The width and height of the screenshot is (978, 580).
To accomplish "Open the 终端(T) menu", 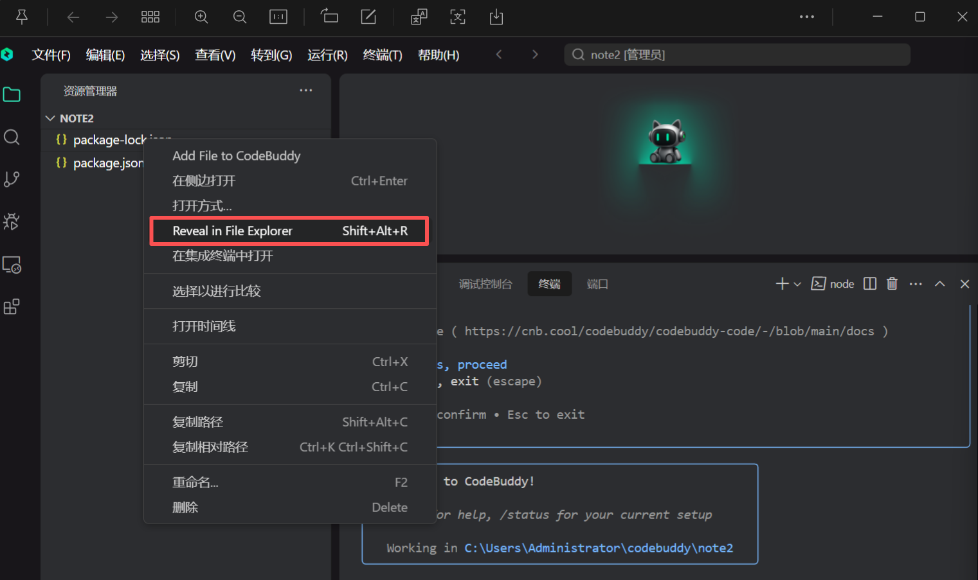I will point(383,55).
